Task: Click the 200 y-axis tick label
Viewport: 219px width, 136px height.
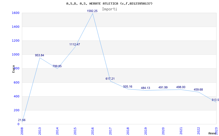Action: point(17,110)
